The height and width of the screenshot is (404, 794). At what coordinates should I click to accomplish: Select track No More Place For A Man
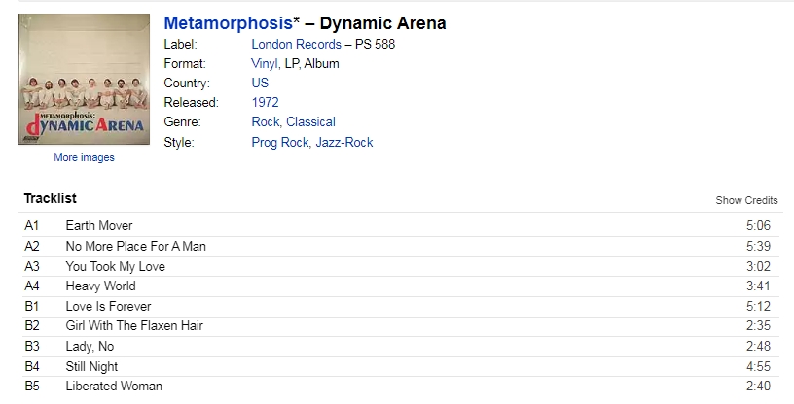click(x=135, y=246)
